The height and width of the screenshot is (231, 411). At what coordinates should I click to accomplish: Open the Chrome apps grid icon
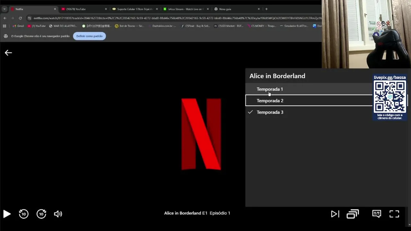[x=4, y=26]
